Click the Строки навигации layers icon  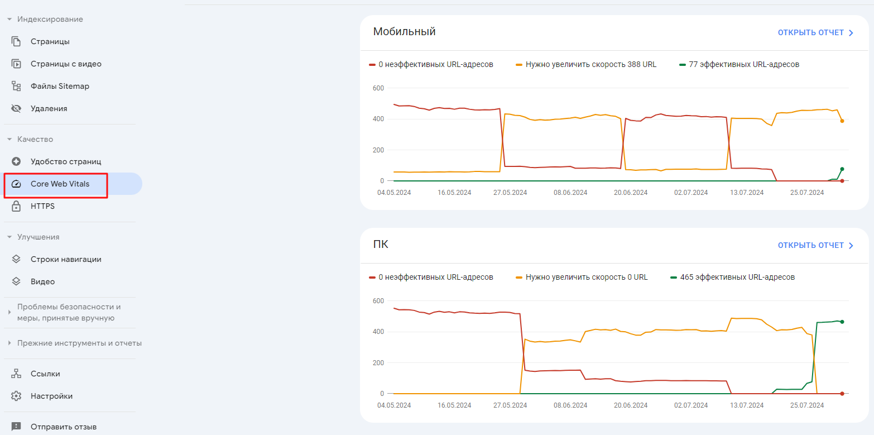pos(16,259)
